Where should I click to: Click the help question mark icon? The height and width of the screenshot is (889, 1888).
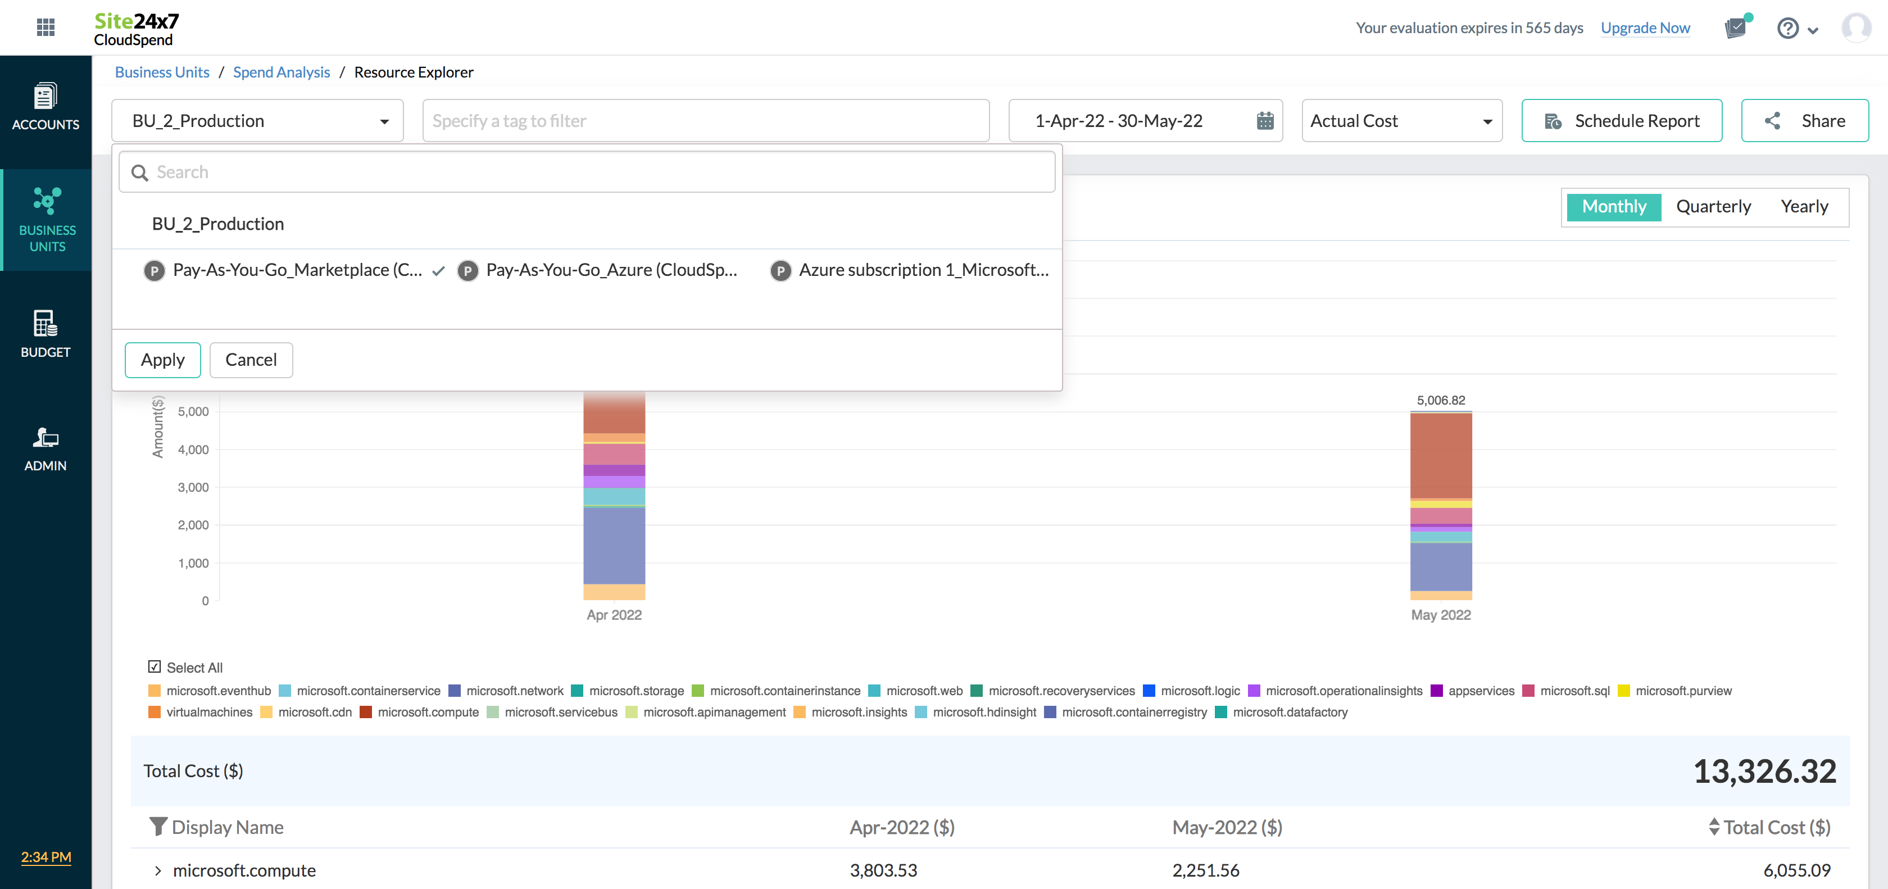pos(1787,29)
